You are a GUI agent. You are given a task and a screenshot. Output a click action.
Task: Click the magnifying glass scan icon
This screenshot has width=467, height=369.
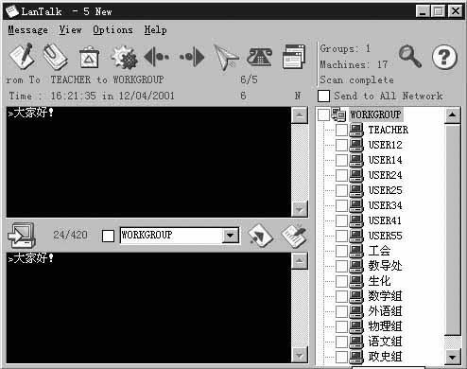[410, 56]
